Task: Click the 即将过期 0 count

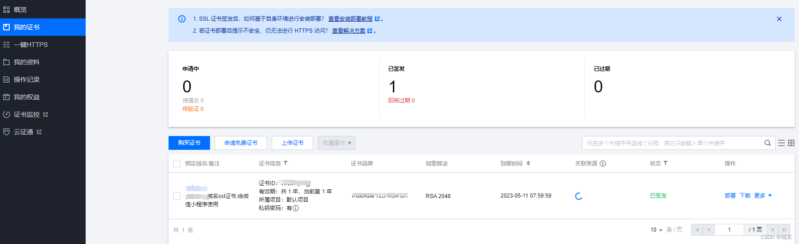Action: pos(402,101)
